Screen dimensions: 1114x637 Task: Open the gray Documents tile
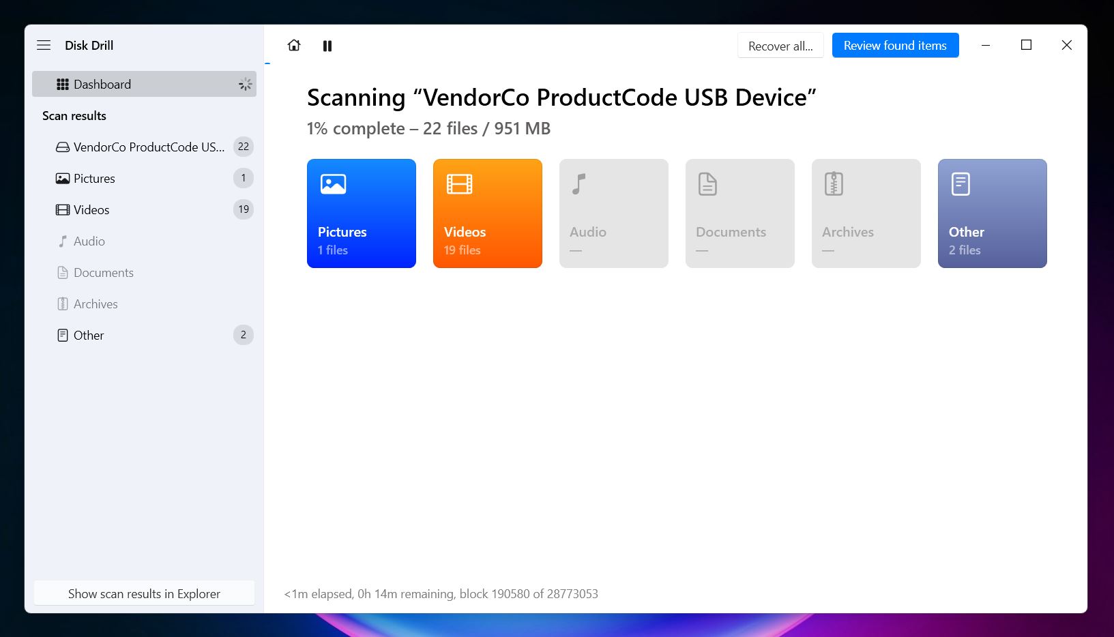740,213
